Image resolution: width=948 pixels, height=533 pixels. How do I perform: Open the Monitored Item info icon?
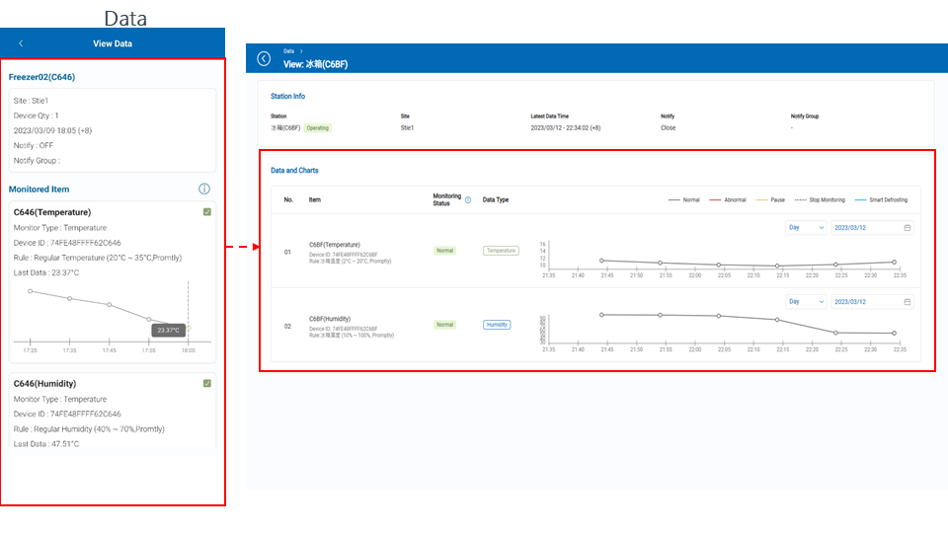[203, 189]
